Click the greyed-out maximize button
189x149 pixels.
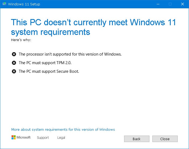(170, 4)
